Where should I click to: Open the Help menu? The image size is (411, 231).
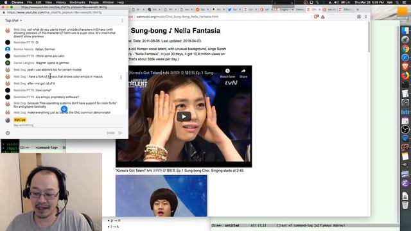121,3
